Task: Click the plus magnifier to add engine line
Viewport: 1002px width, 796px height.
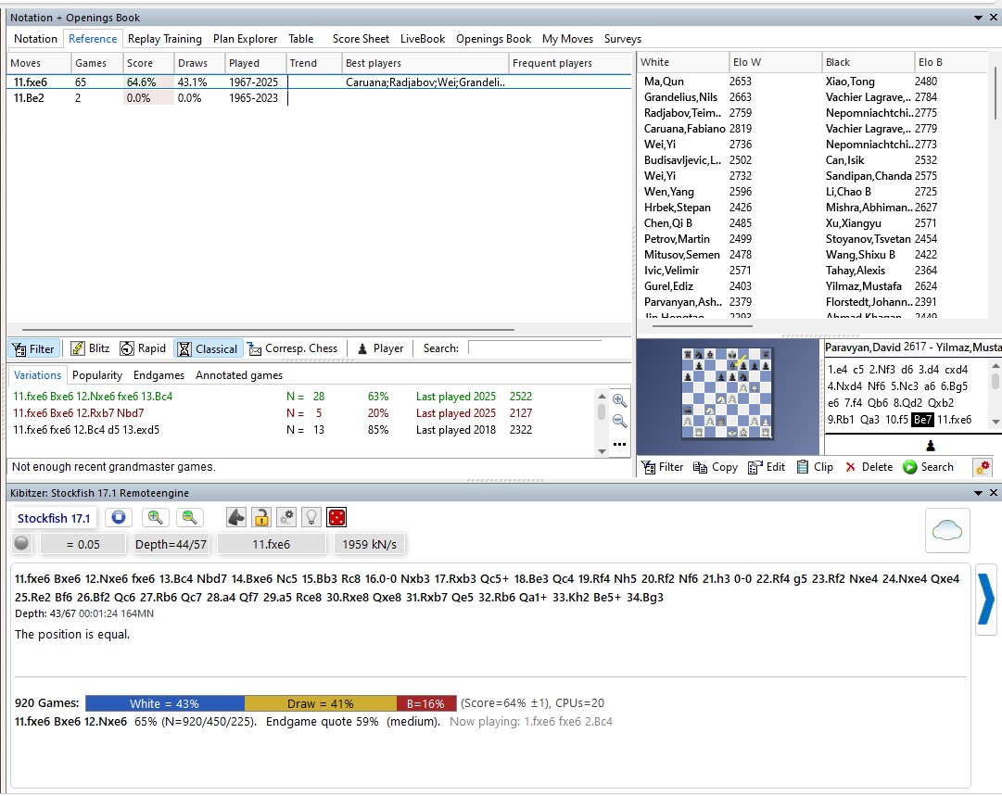Action: 156,518
